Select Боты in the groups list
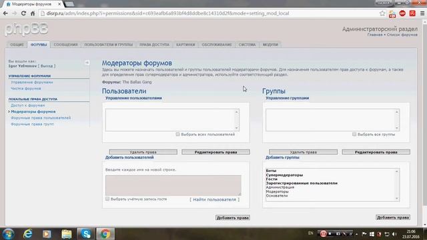The image size is (427, 240). pos(271,171)
